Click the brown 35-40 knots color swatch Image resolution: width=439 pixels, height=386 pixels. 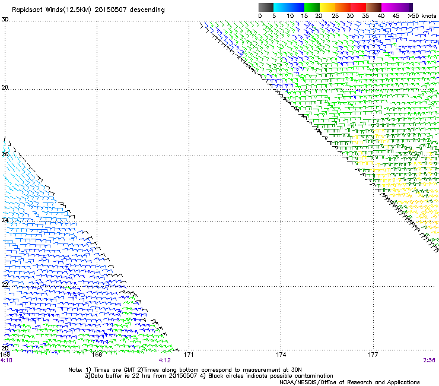[x=374, y=7]
